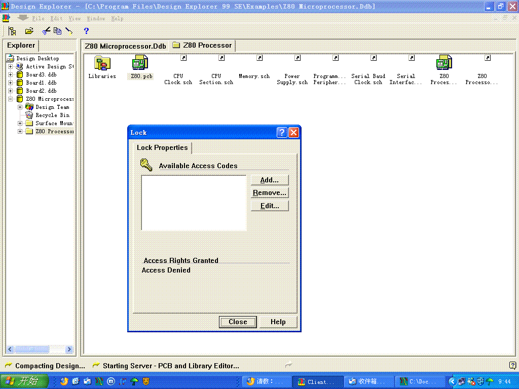Click Close in the Lock dialog
Viewport: 519px width, 389px height.
[238, 322]
